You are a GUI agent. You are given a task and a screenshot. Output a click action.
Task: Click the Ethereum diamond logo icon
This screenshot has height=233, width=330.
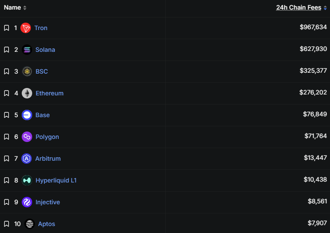coord(27,93)
